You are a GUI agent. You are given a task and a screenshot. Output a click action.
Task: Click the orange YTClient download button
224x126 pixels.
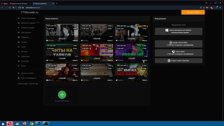[x=193, y=12]
